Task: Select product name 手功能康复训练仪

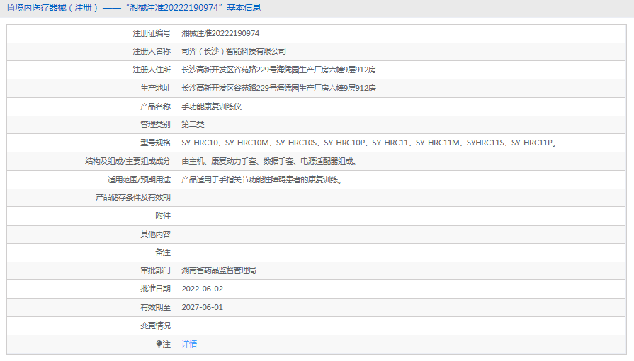Action: point(212,106)
